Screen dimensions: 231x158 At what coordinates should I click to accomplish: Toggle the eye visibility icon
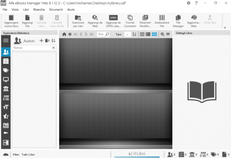[x=168, y=34]
